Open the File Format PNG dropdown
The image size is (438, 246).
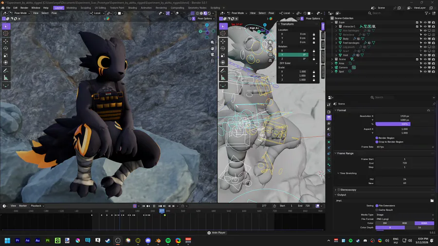click(405, 219)
